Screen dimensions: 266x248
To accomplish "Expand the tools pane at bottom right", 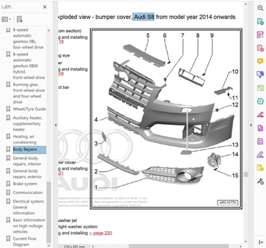I will pyautogui.click(x=260, y=242).
